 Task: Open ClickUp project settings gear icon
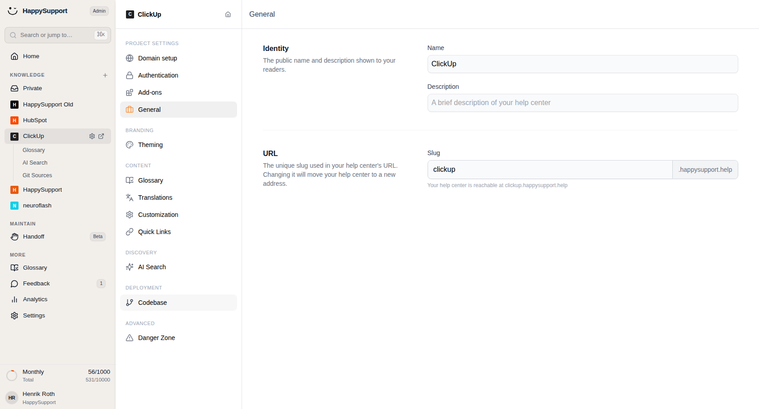pos(92,136)
